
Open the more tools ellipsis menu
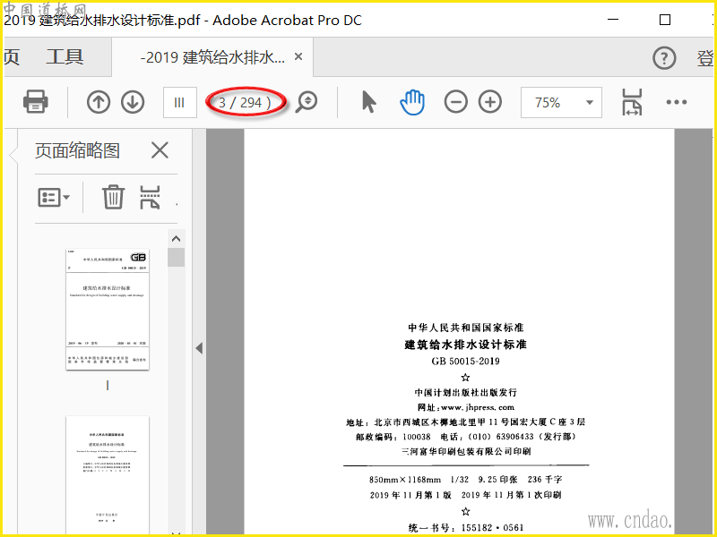pyautogui.click(x=677, y=102)
